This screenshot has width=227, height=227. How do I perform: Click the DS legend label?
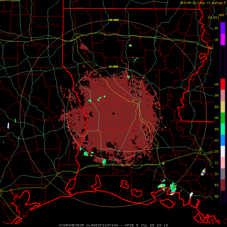pyautogui.click(x=216, y=152)
